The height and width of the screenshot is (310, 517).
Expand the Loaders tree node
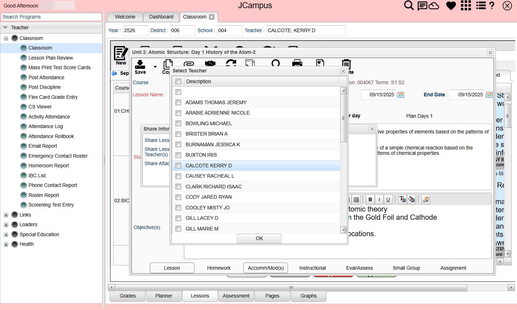click(6, 225)
